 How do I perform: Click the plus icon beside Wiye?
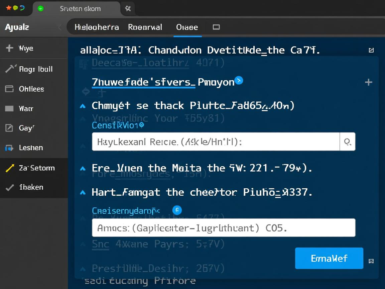(9, 48)
